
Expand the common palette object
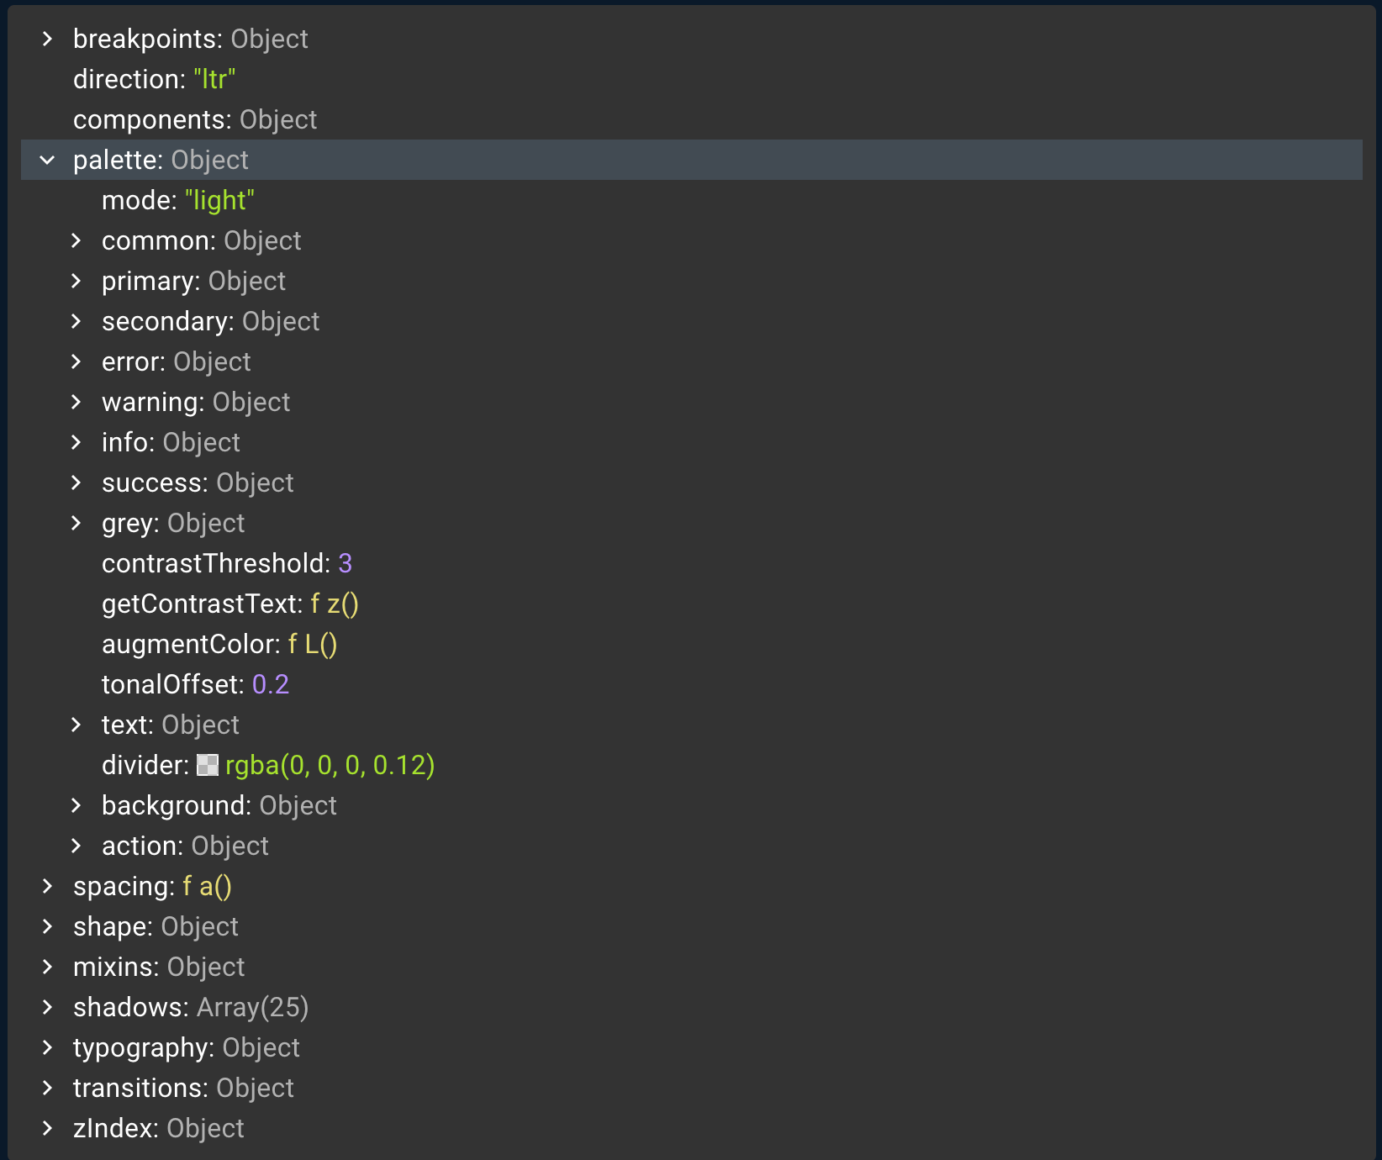pos(76,240)
